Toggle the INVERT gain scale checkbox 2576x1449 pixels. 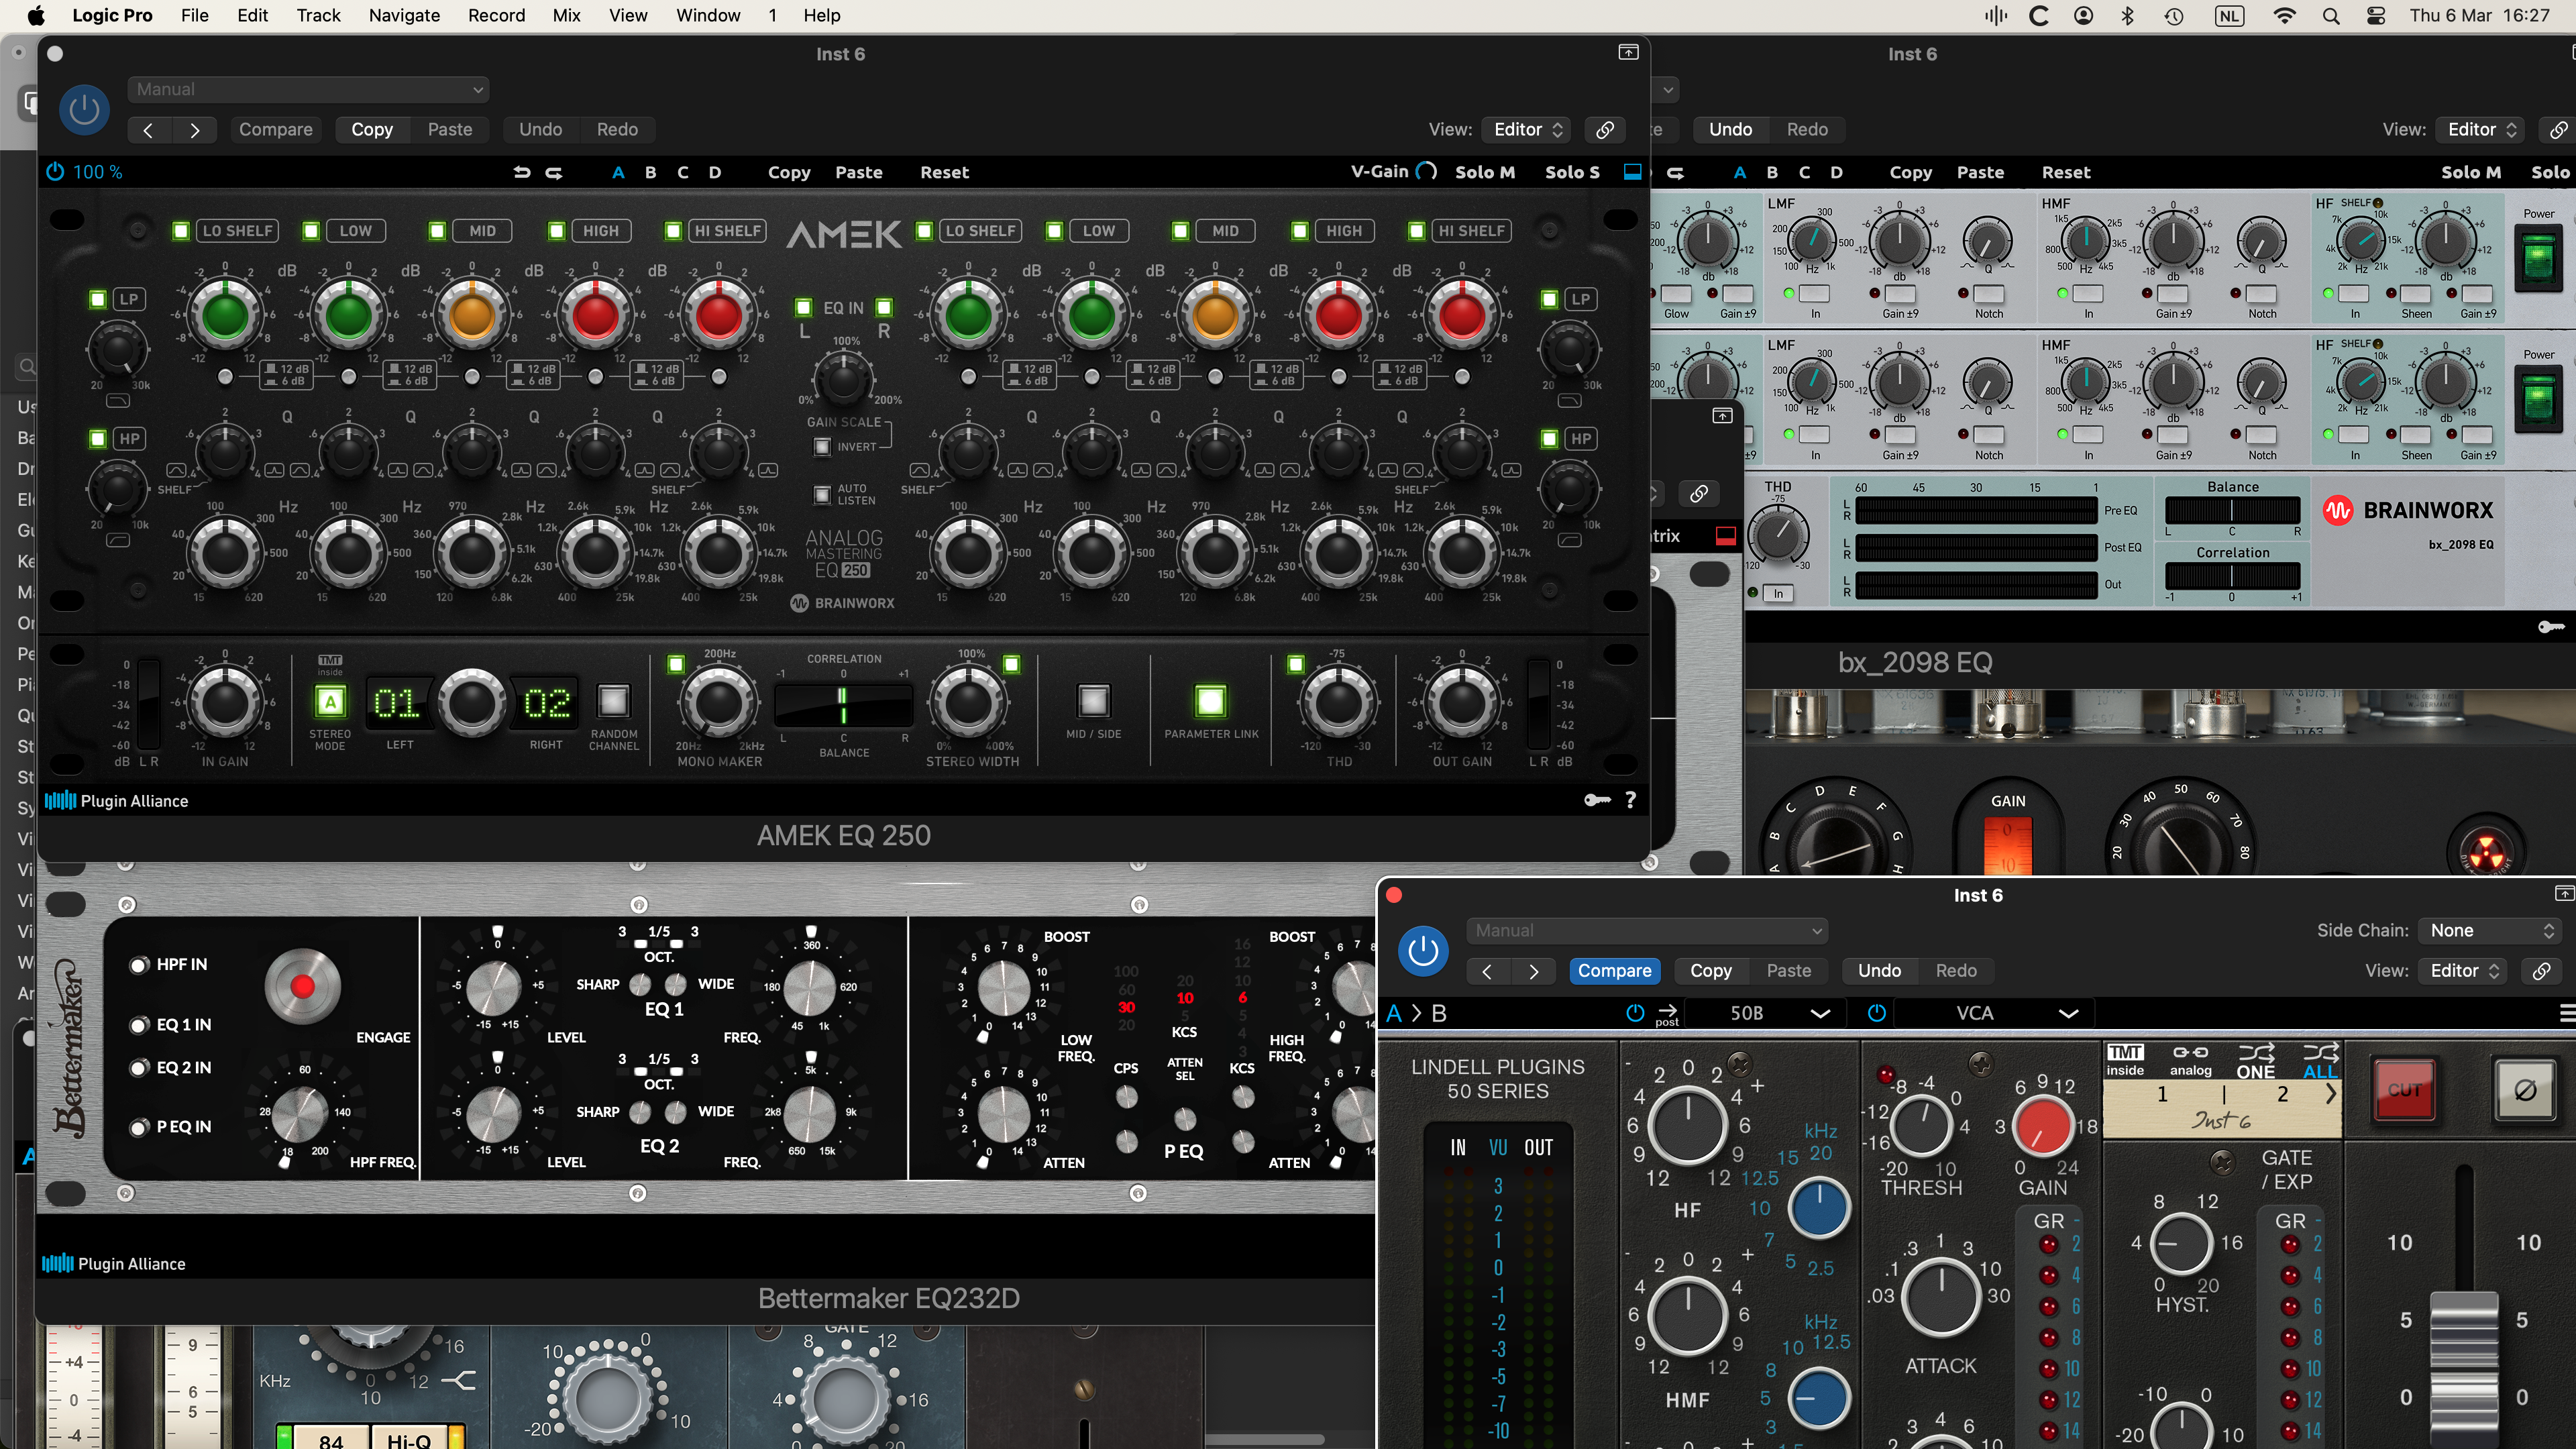click(822, 447)
